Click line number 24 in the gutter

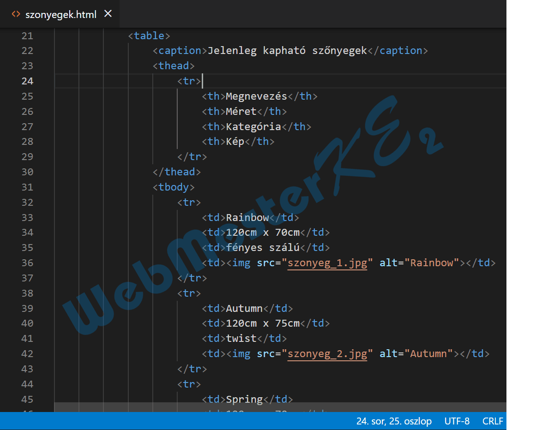27,81
